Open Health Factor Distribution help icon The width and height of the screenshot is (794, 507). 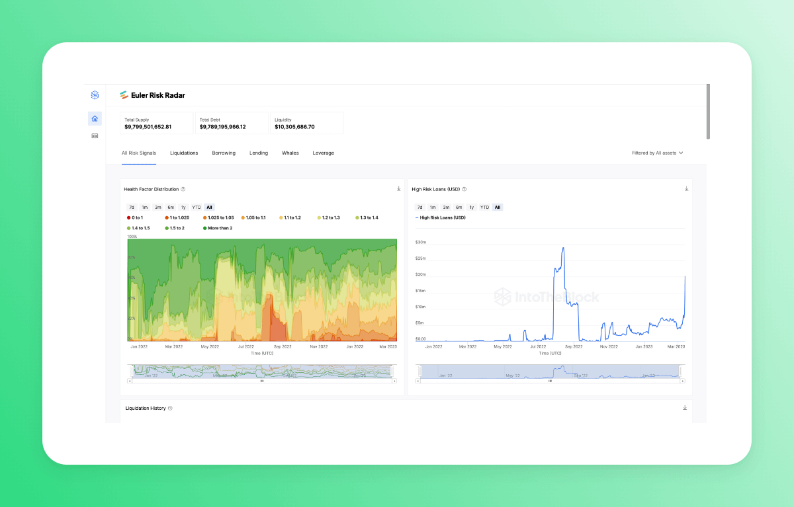(183, 190)
